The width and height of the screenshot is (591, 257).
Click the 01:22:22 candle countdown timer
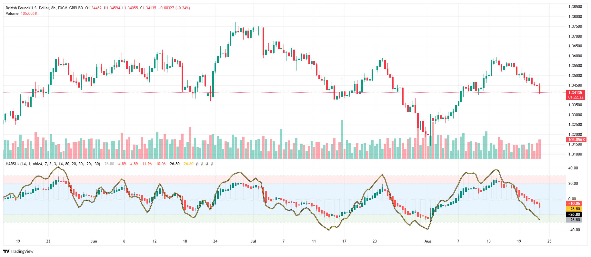coord(576,97)
